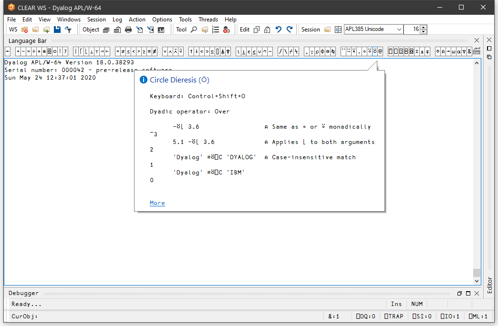Click the Save Workspace floppy disk icon
Screen dimensions: 498x326
point(57,30)
